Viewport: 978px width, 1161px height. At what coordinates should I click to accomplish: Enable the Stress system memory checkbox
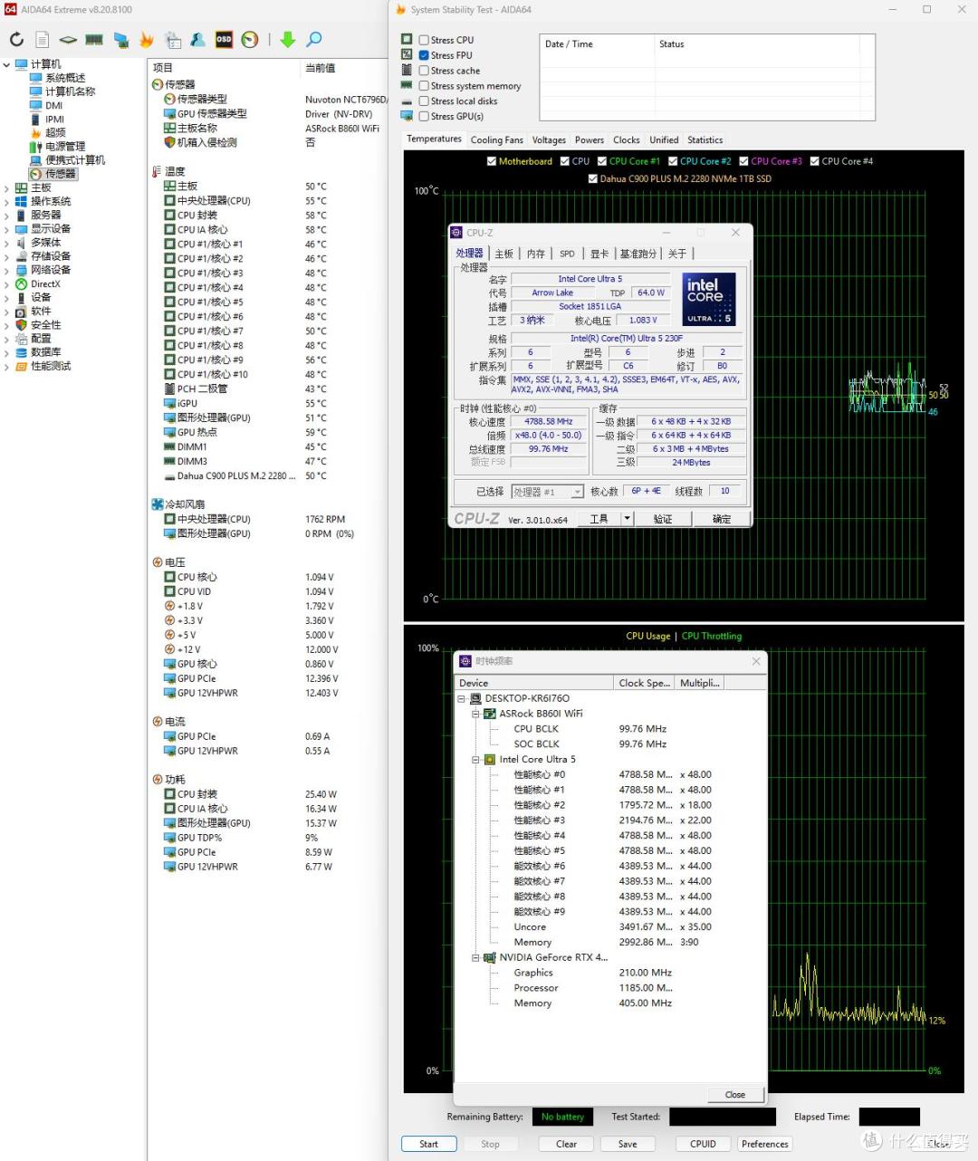pos(424,86)
